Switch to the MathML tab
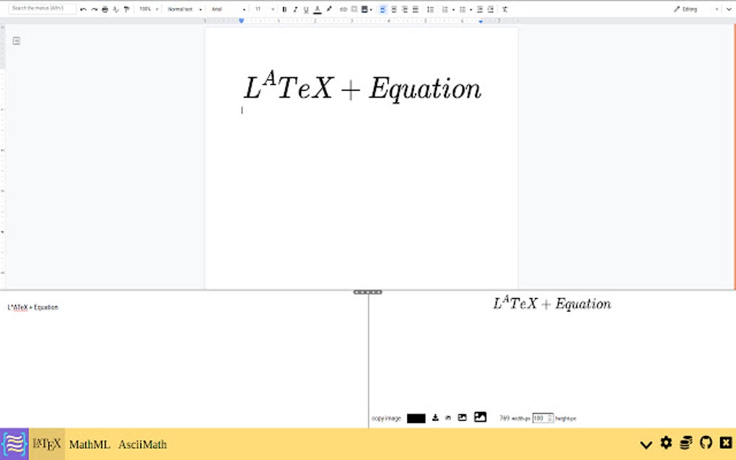This screenshot has height=460, width=736. pyautogui.click(x=89, y=445)
